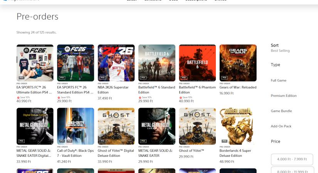Expand the Price filter section
The width and height of the screenshot is (318, 173).
[x=276, y=141]
